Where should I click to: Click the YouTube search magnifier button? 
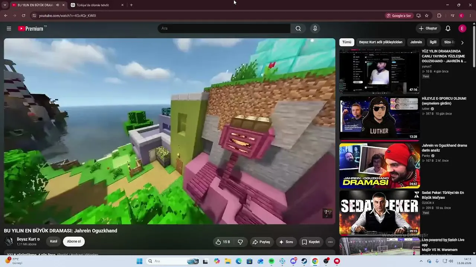tap(298, 29)
